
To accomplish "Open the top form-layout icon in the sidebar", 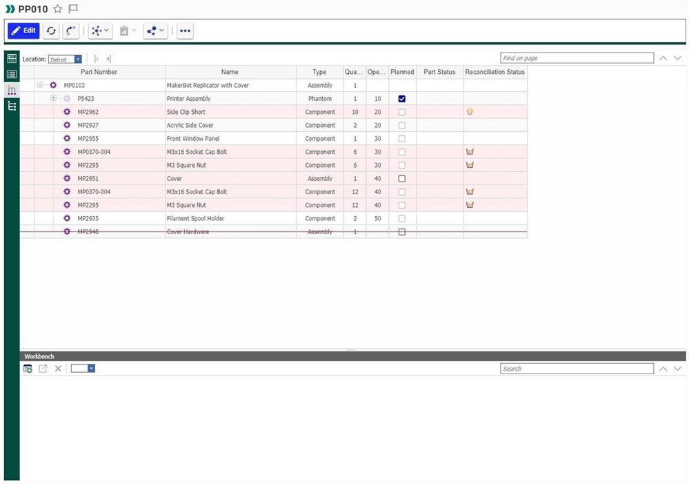I will tap(12, 58).
